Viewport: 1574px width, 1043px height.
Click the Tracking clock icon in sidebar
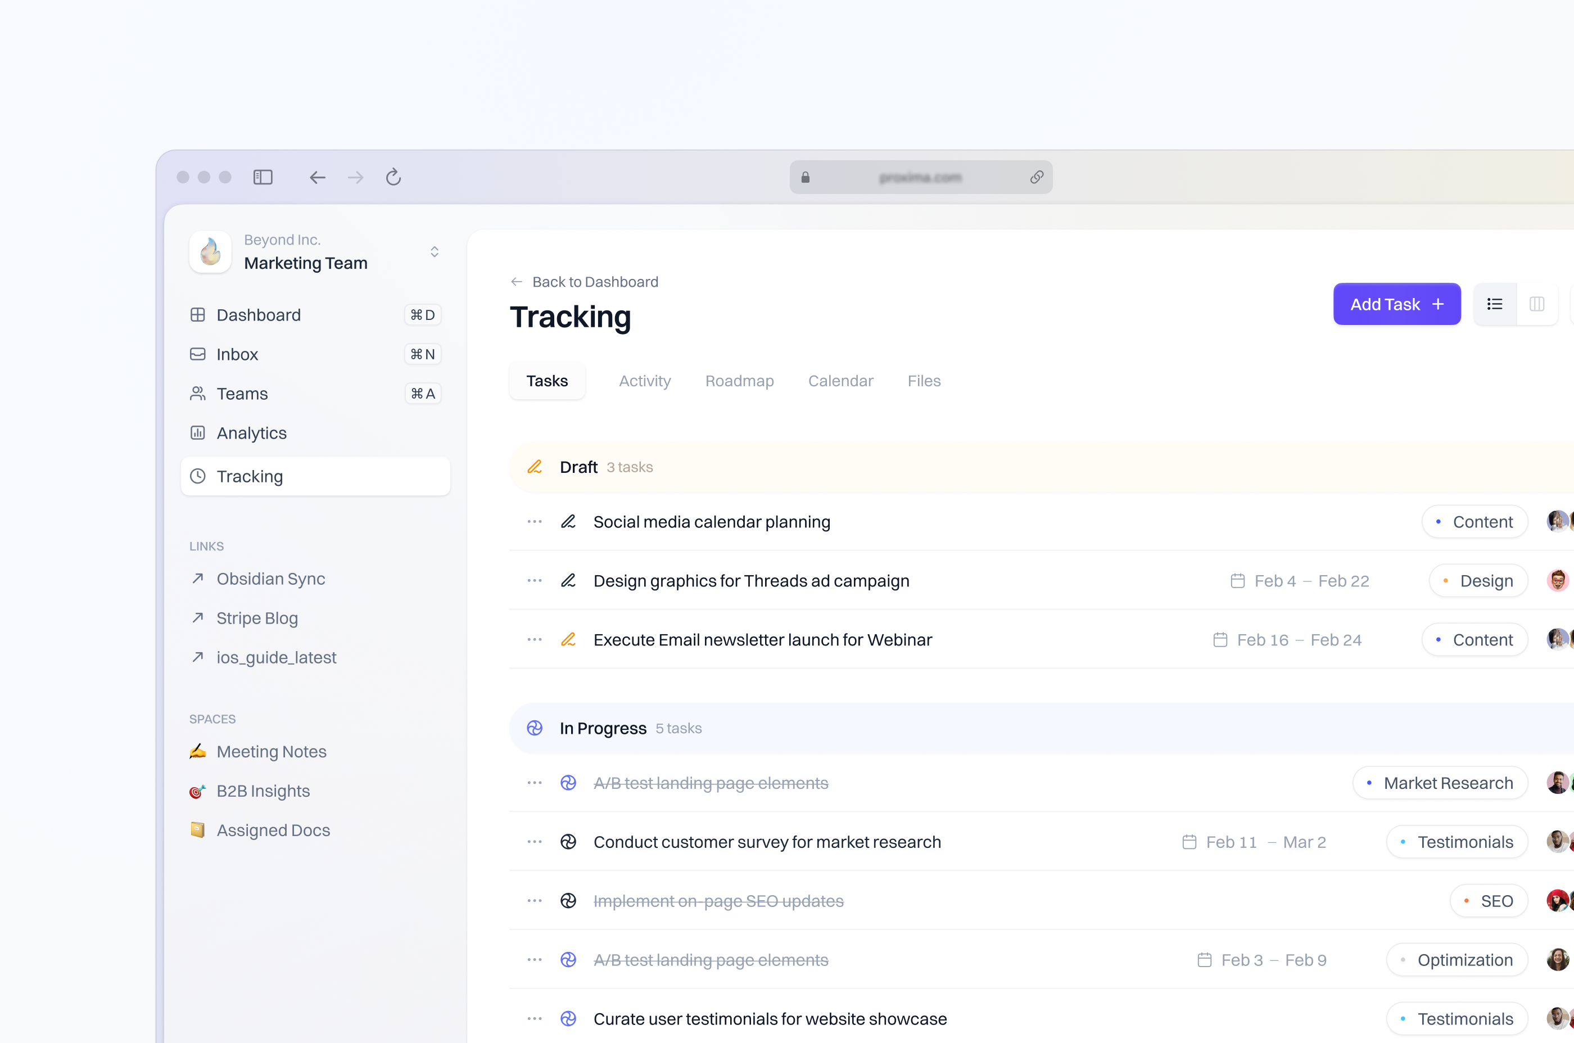click(197, 476)
